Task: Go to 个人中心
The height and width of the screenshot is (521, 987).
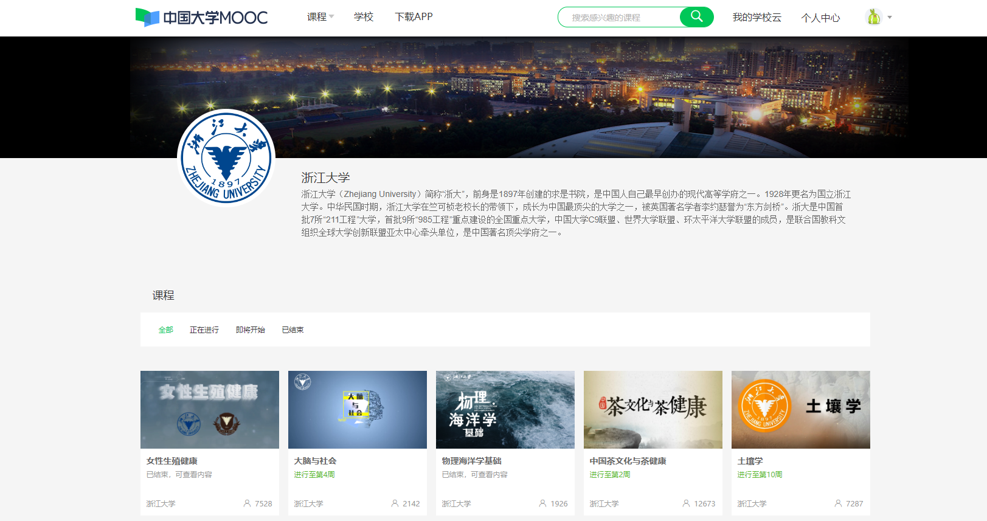Action: click(820, 18)
